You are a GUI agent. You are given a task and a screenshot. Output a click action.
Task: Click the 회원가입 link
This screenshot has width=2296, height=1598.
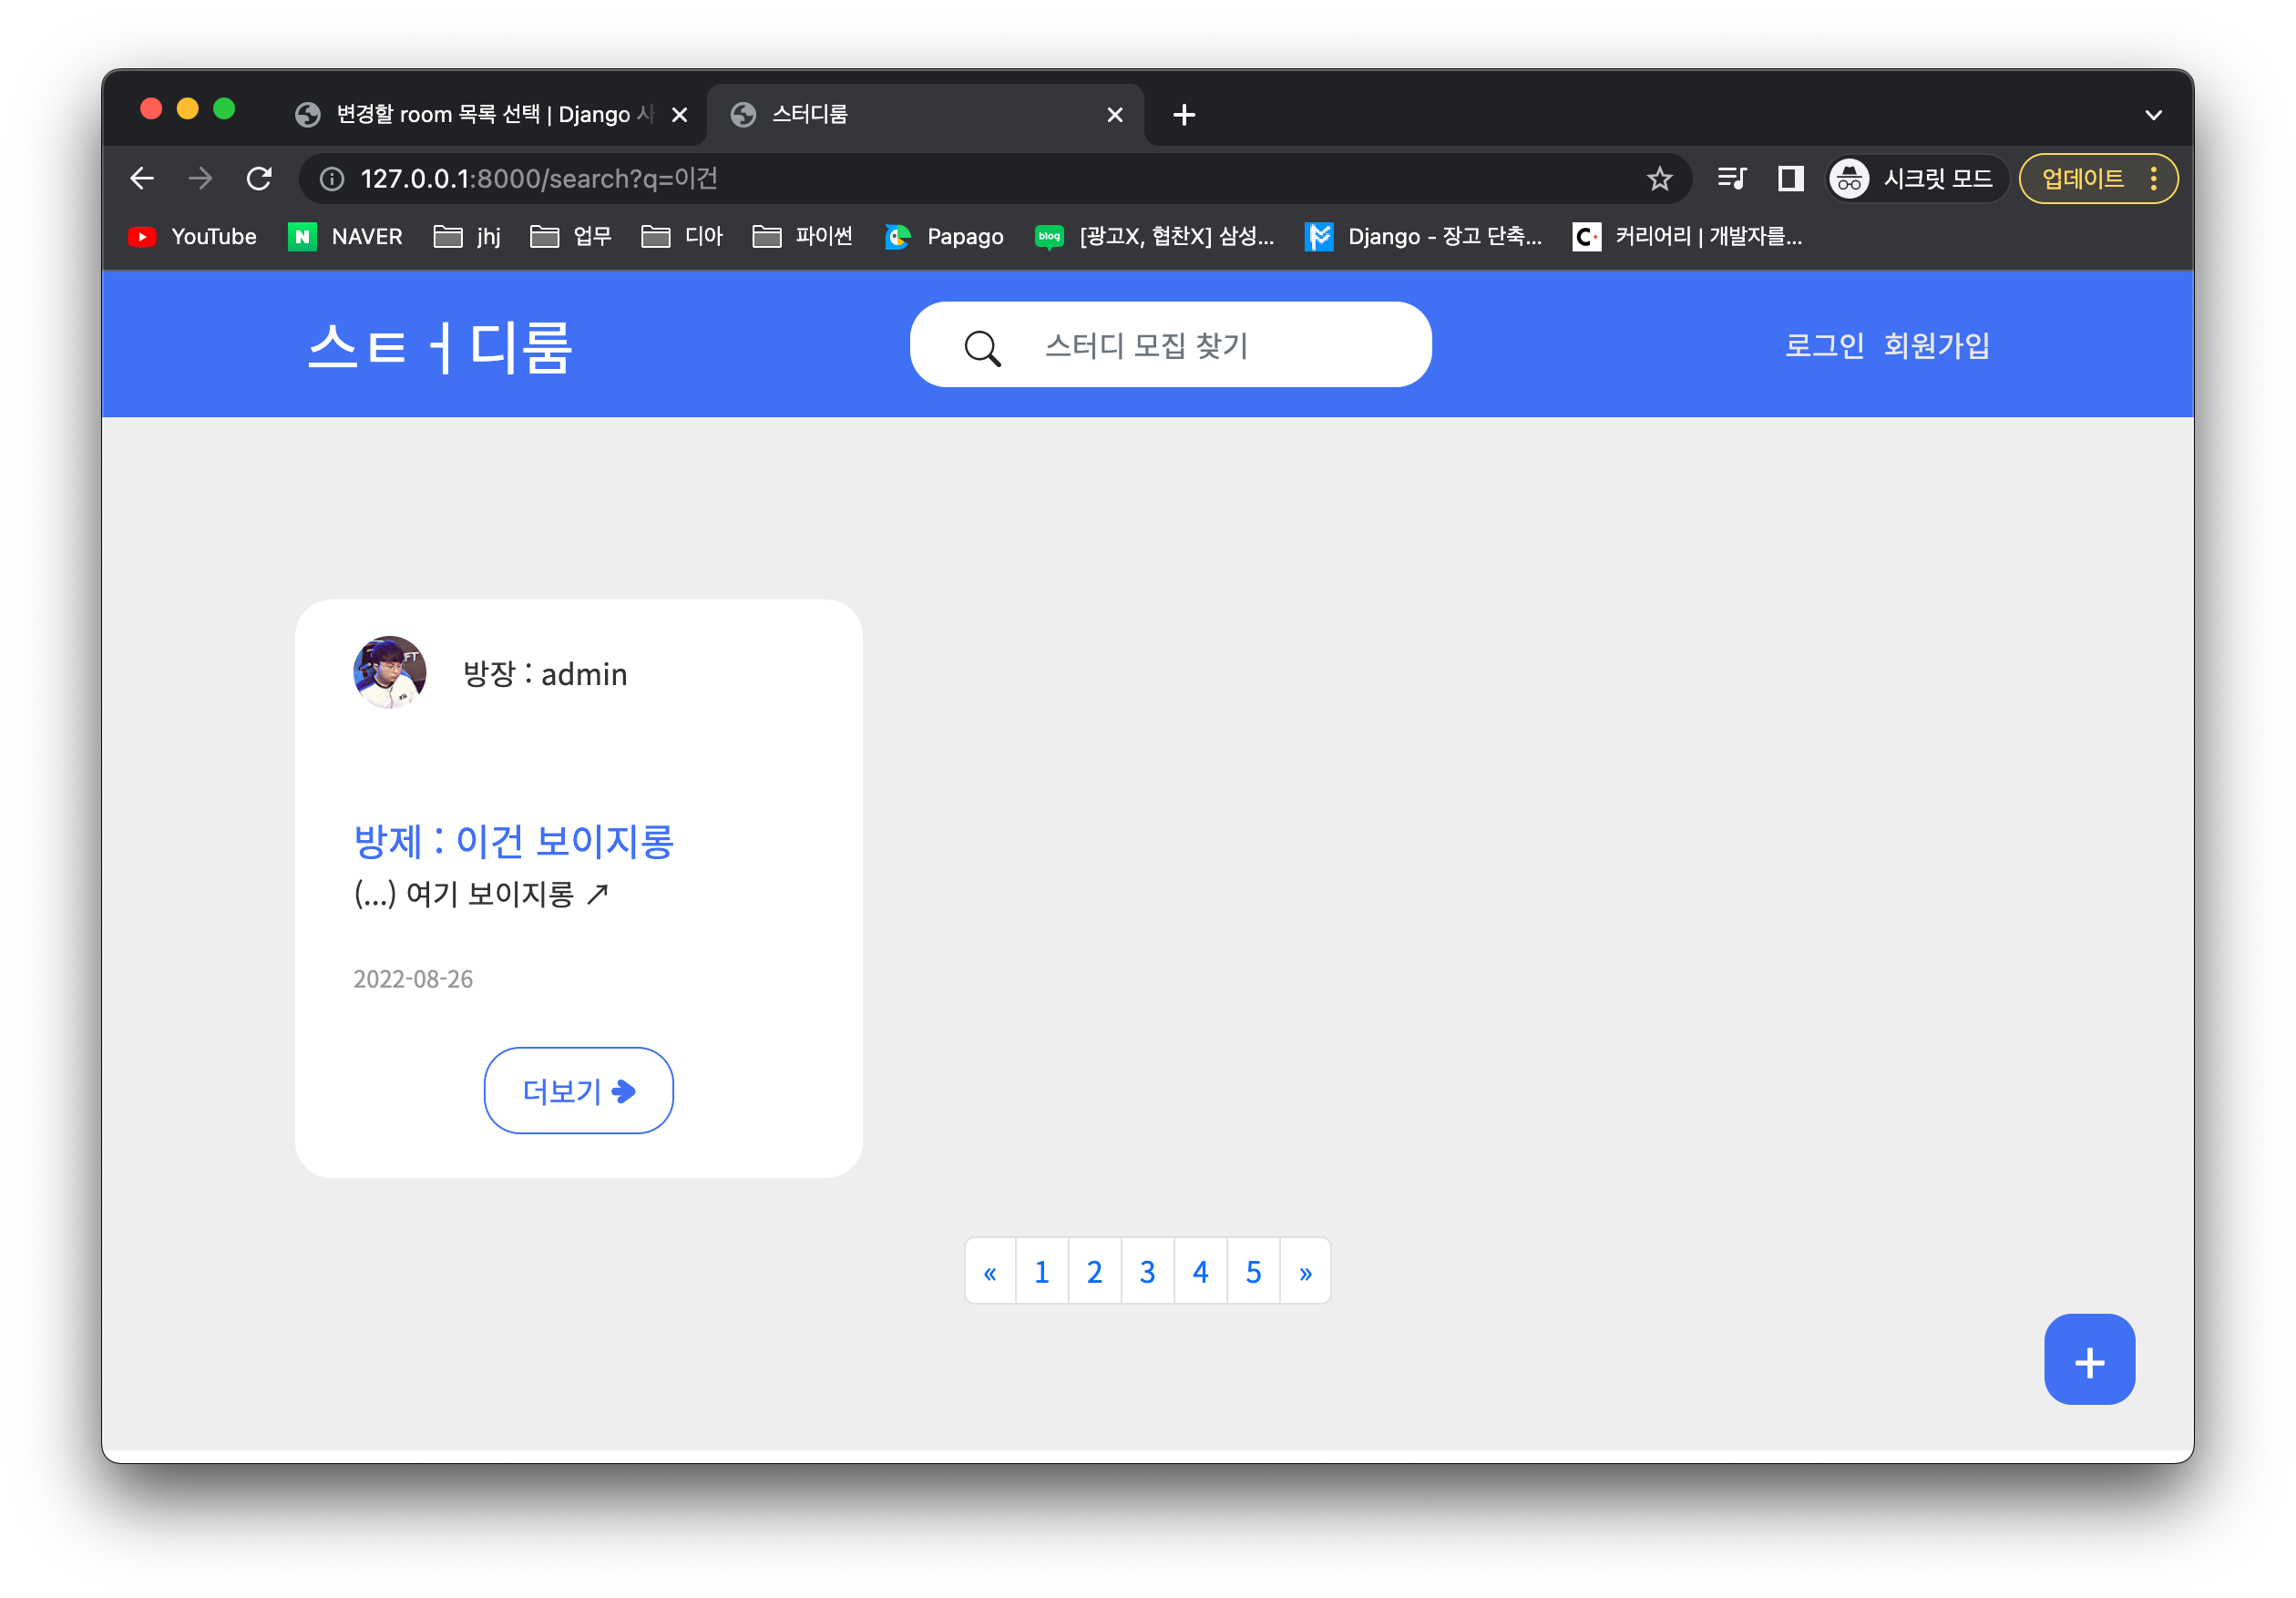click(x=1937, y=346)
